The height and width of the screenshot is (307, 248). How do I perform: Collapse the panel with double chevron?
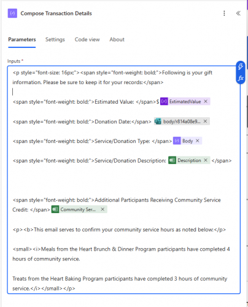pos(238,14)
